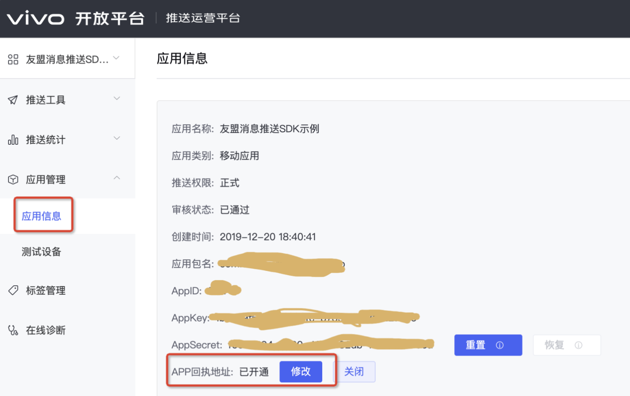Click the 创建时间 label
The width and height of the screenshot is (630, 396).
(x=192, y=237)
